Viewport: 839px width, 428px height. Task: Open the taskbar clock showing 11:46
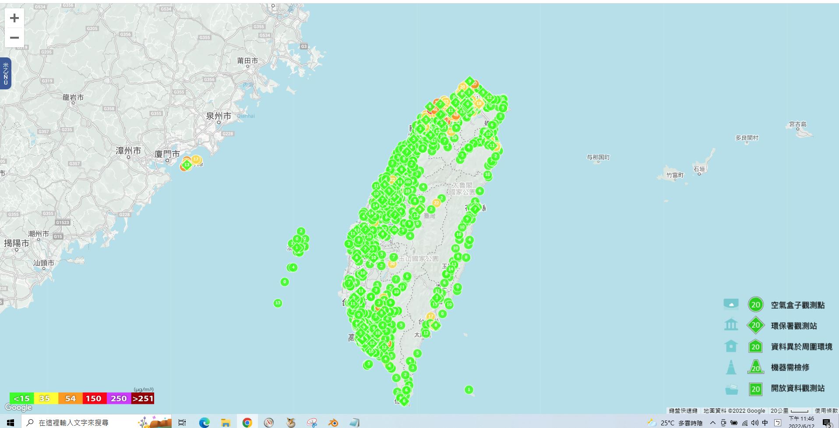point(801,422)
